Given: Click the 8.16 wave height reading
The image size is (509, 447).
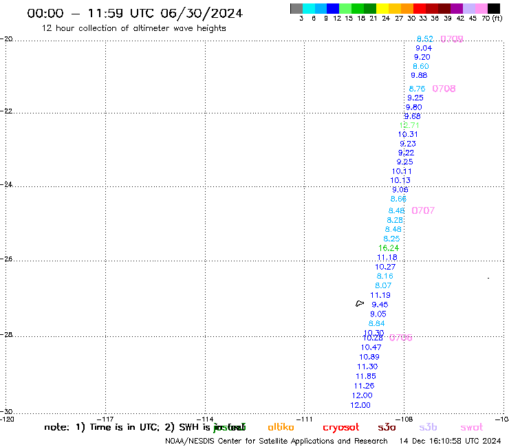Looking at the screenshot, I should 385,276.
